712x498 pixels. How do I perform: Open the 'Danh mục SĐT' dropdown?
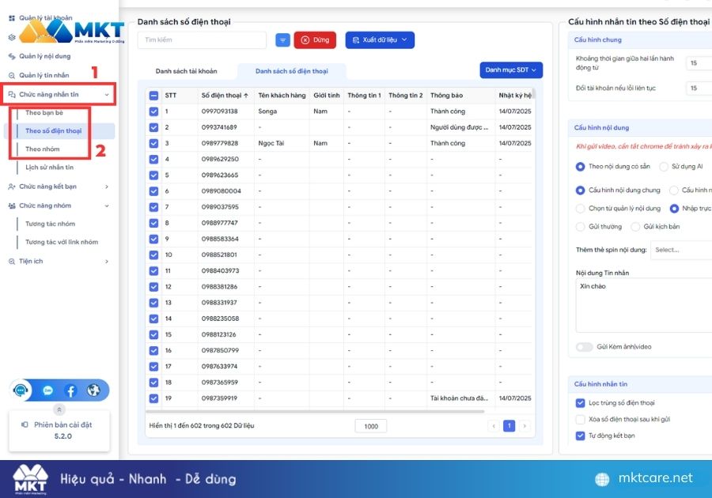[511, 70]
